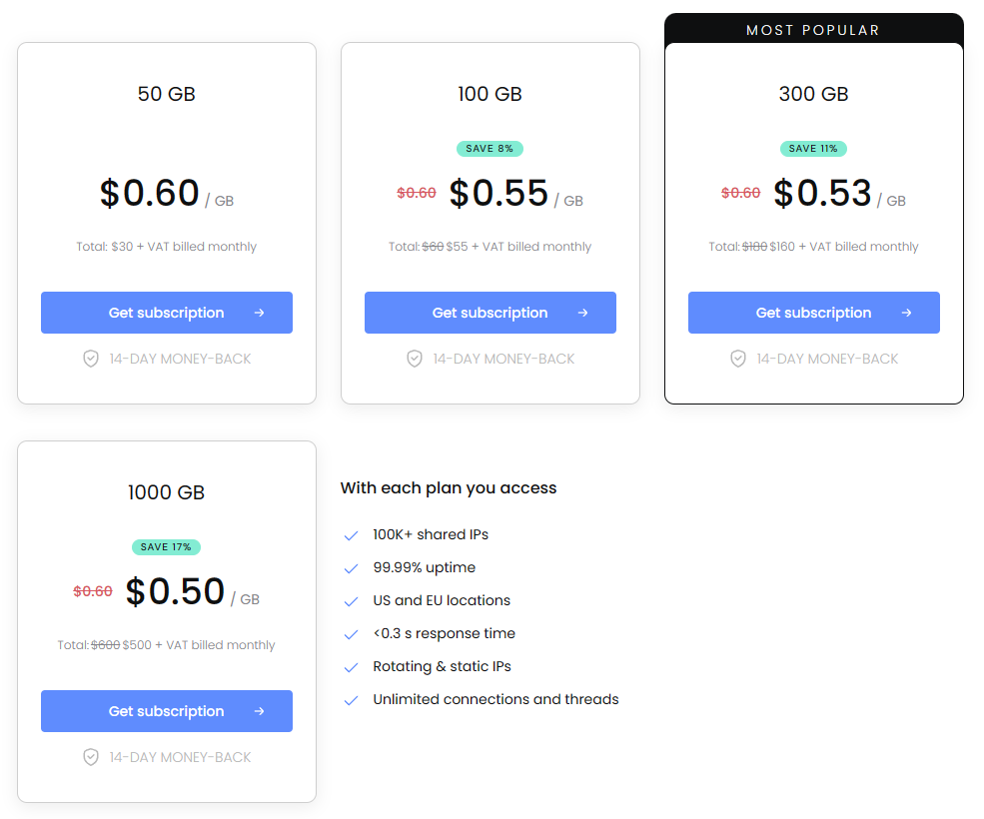This screenshot has height=819, width=984.
Task: Click arrow icon on 100 GB subscription button
Action: click(x=583, y=313)
